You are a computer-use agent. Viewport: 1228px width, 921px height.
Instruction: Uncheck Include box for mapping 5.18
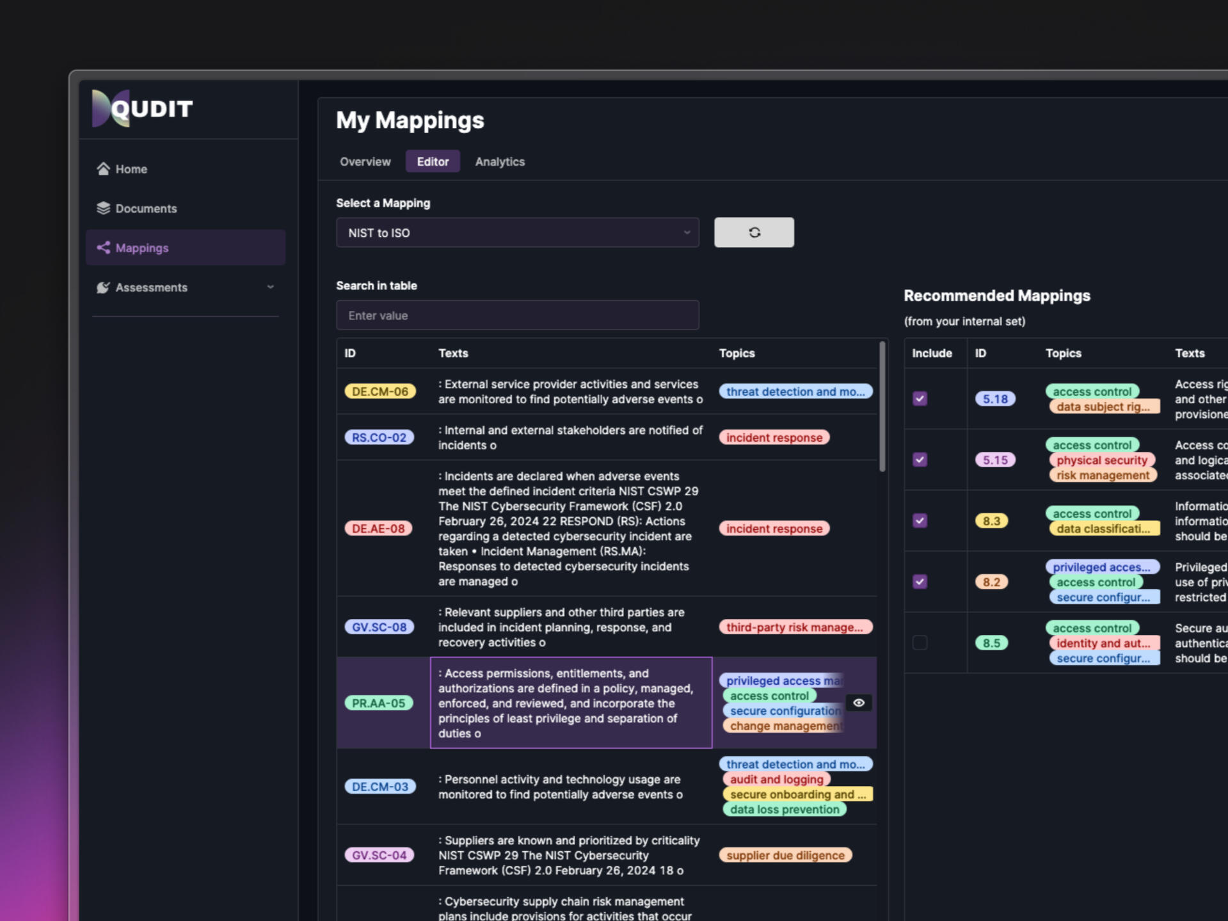tap(920, 399)
